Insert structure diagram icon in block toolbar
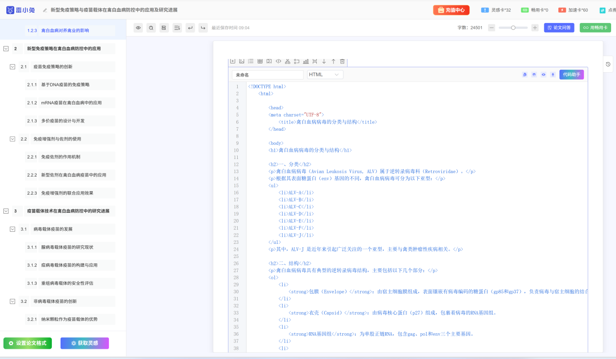This screenshot has width=616, height=359. [287, 61]
